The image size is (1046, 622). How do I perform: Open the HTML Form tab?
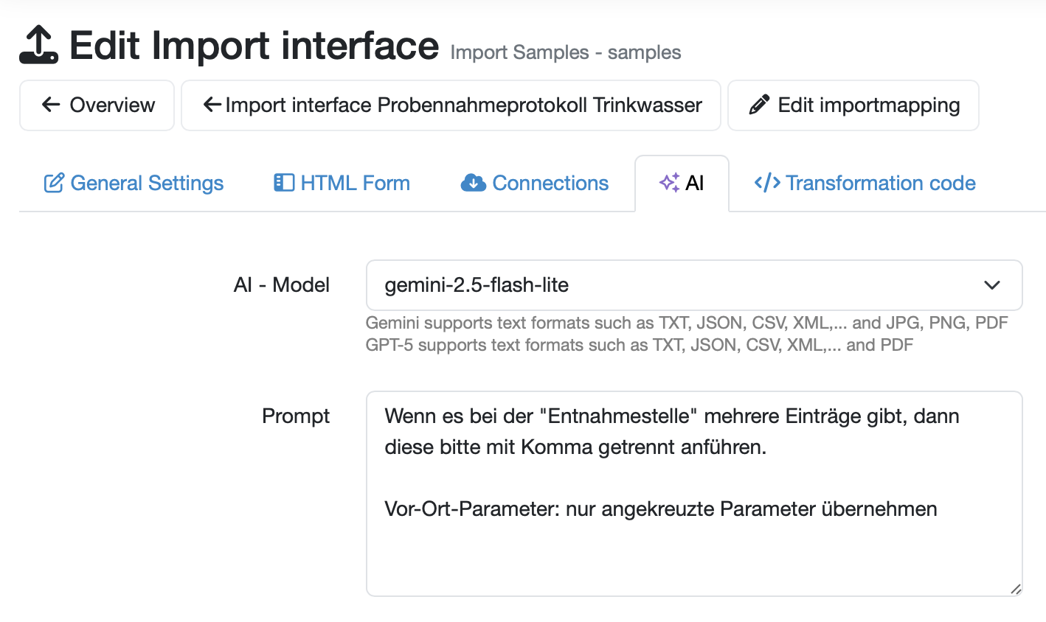(x=355, y=183)
